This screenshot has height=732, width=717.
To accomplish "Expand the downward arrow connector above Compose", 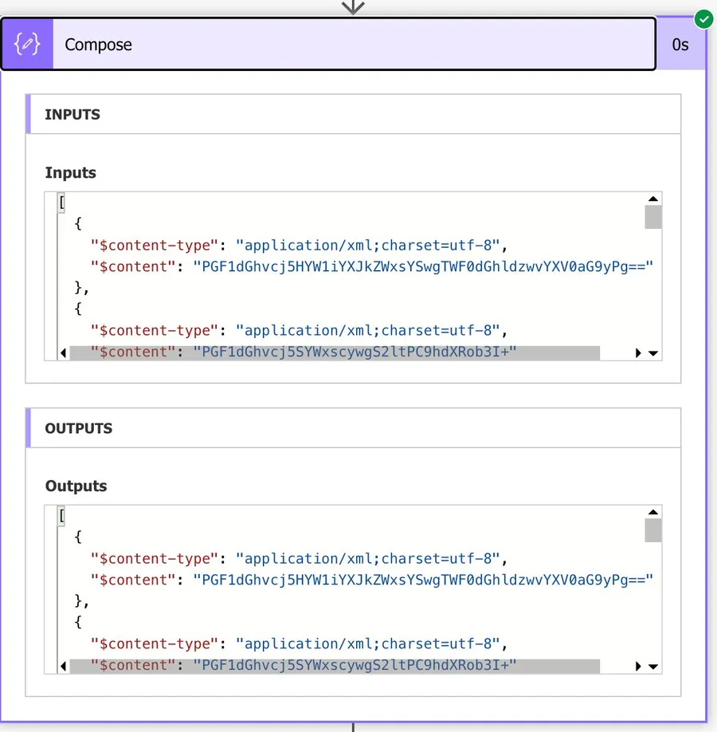I will [x=353, y=8].
